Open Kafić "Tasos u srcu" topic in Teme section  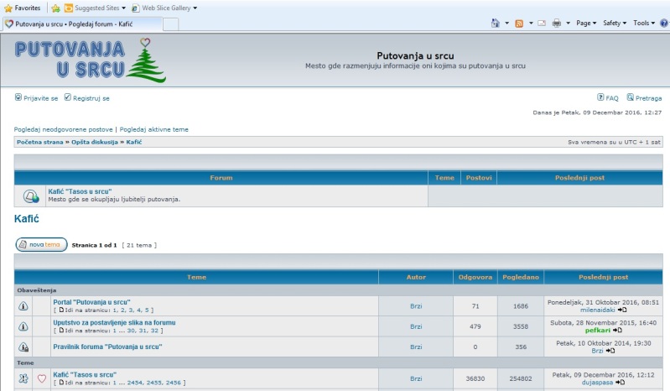pyautogui.click(x=85, y=375)
